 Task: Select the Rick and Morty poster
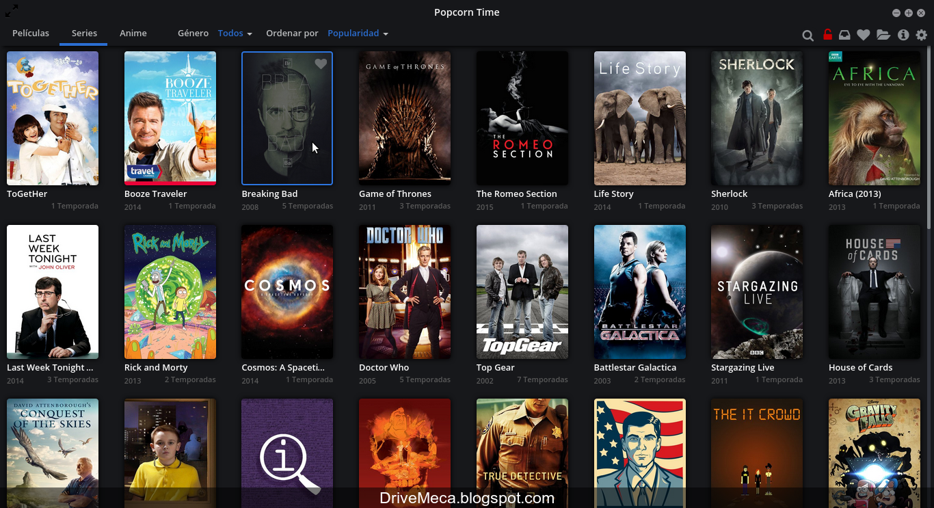point(170,291)
